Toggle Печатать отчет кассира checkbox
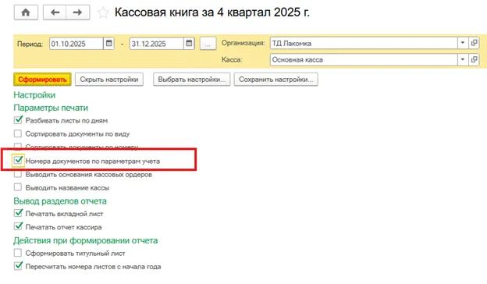 [x=18, y=226]
